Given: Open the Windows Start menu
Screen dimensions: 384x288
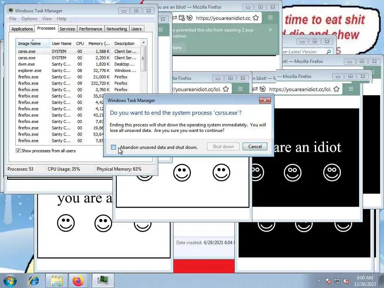Looking at the screenshot, I should [x=10, y=280].
